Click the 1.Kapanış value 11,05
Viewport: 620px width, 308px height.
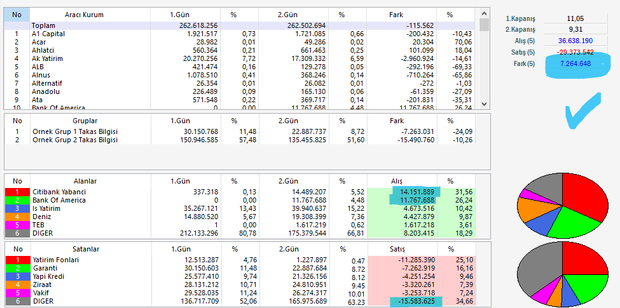coord(575,18)
